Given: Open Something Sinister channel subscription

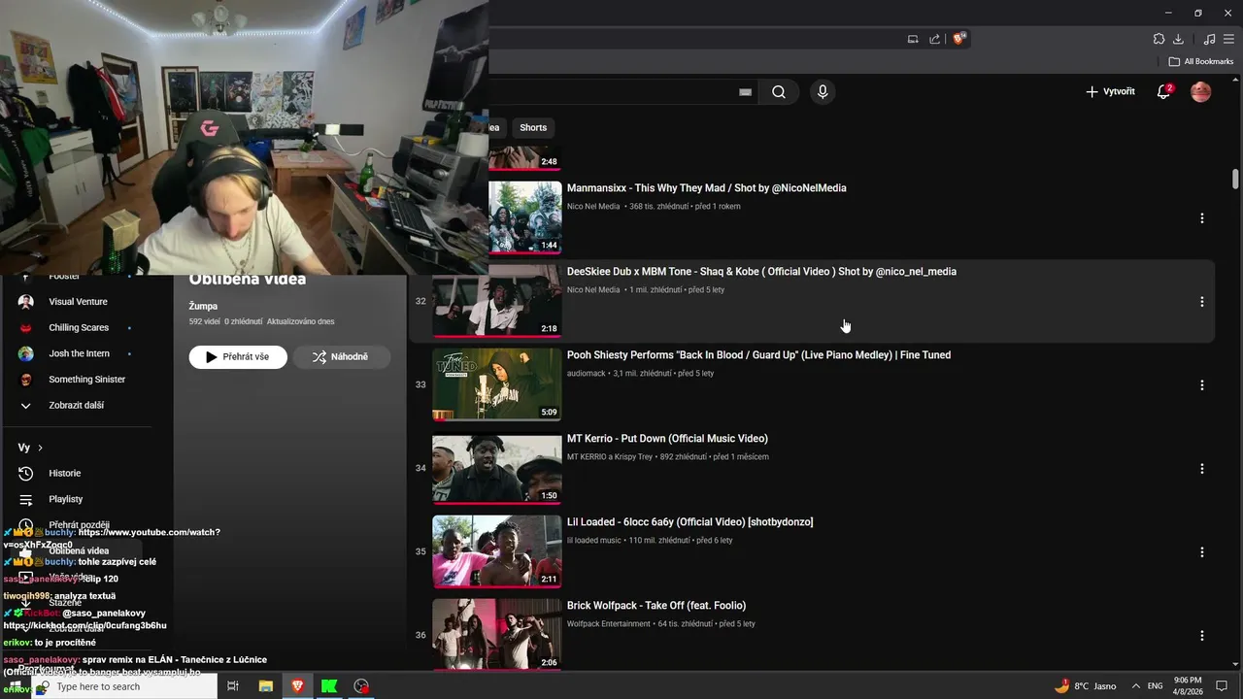Looking at the screenshot, I should tap(86, 380).
